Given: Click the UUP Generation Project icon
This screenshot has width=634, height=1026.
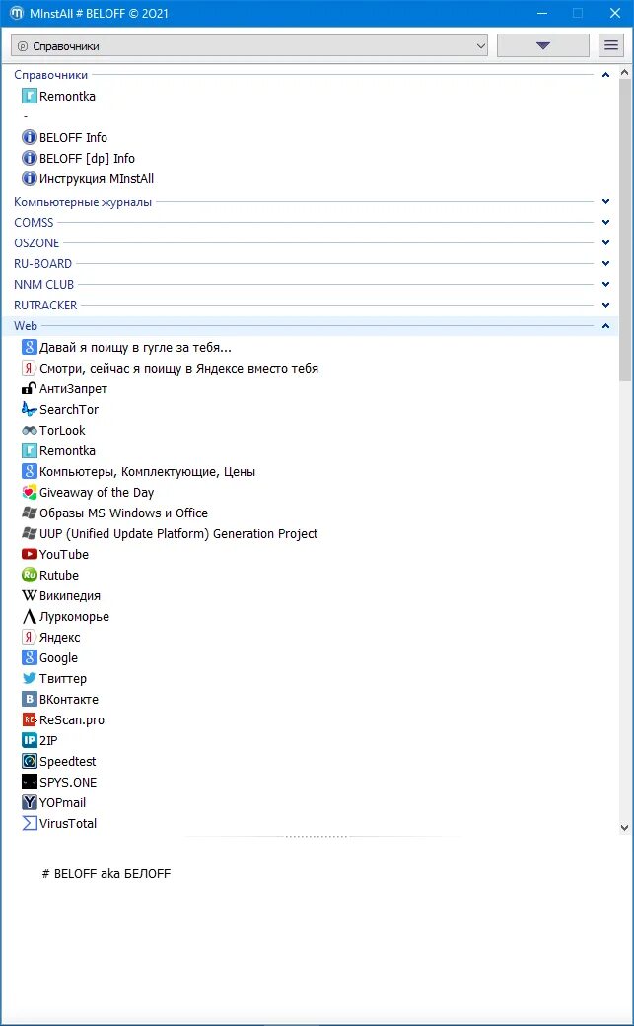Looking at the screenshot, I should coord(30,533).
